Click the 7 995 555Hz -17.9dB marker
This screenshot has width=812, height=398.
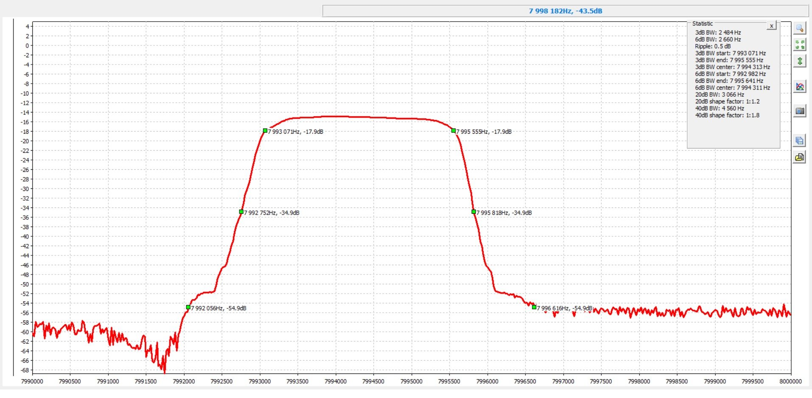(x=453, y=131)
